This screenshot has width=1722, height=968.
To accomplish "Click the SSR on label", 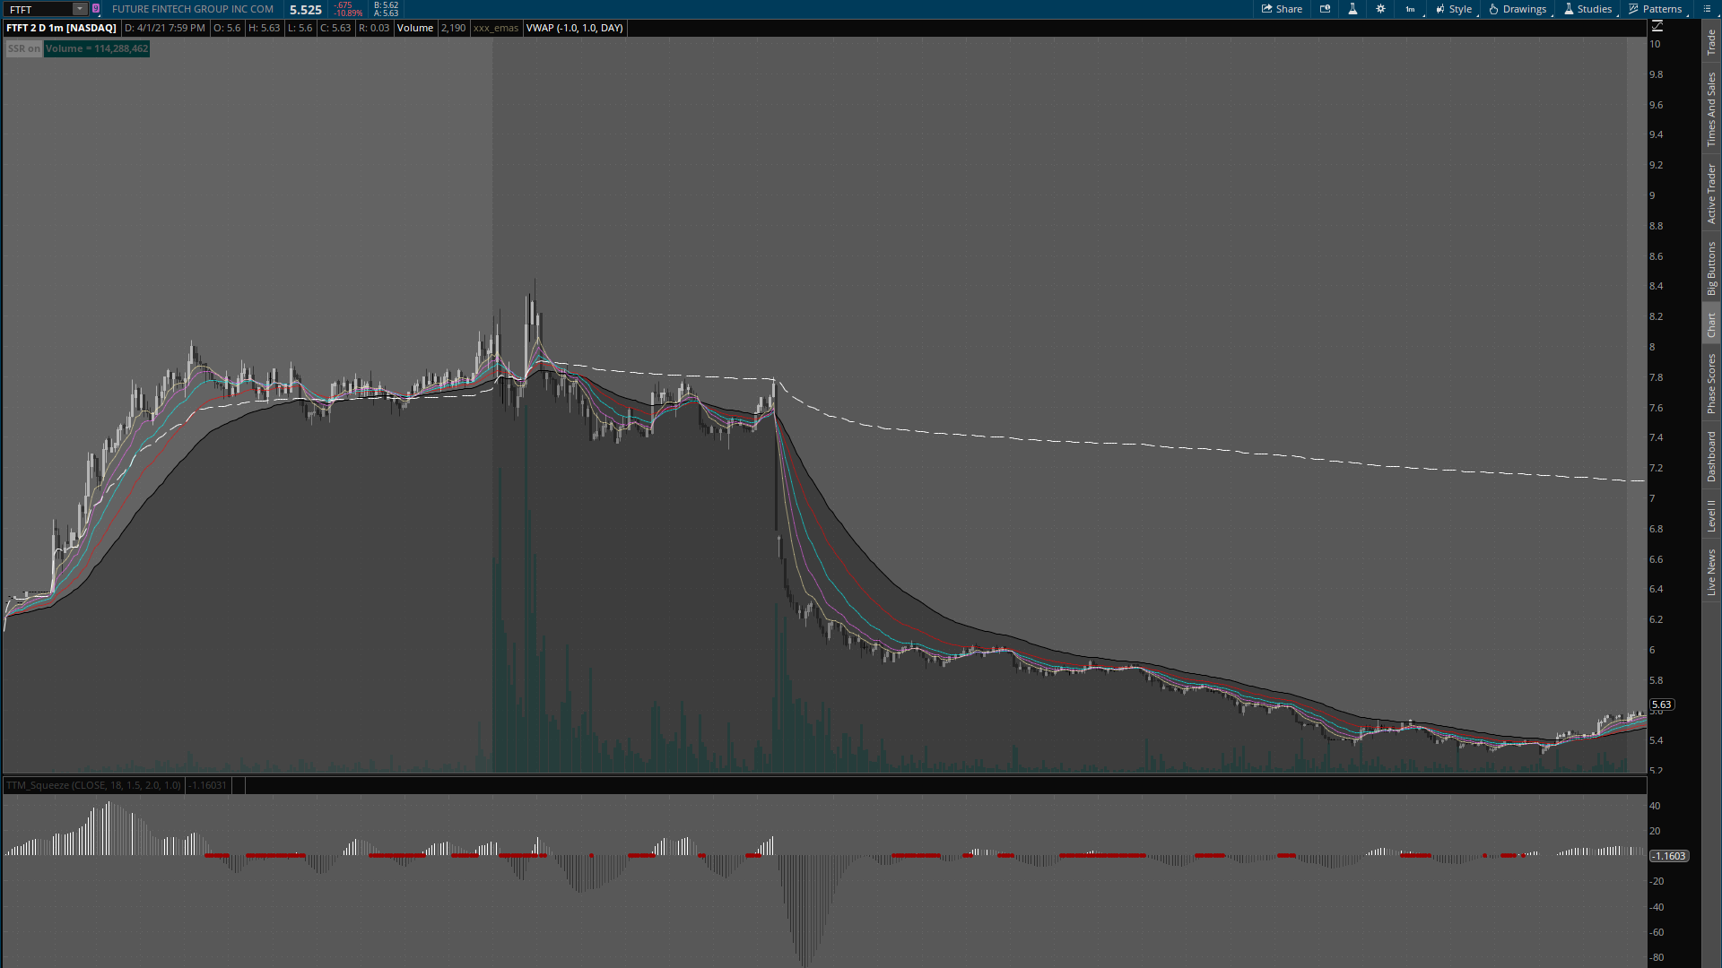I will (23, 48).
